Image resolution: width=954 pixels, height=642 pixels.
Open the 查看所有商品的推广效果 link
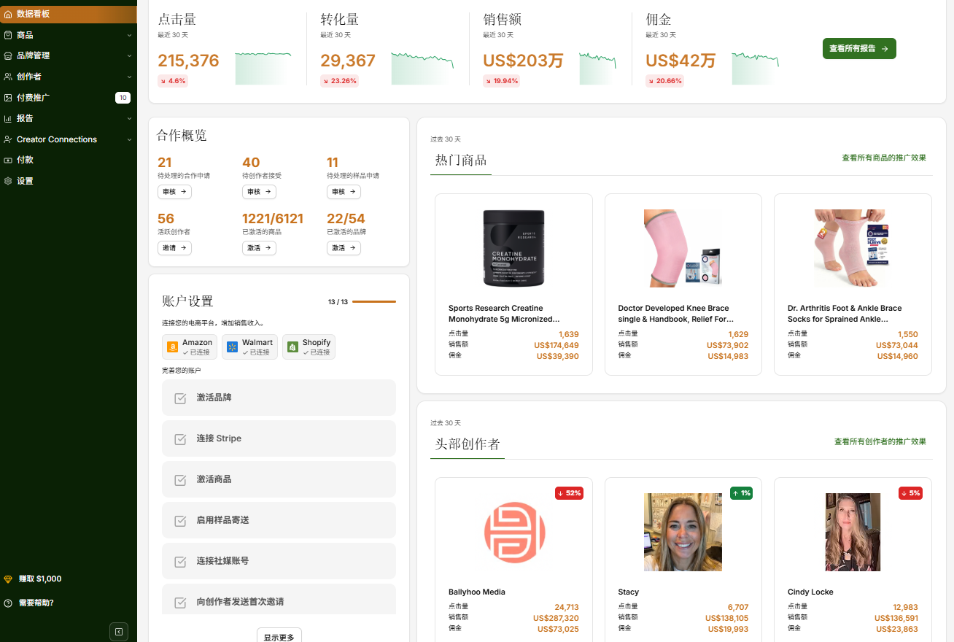coord(884,158)
